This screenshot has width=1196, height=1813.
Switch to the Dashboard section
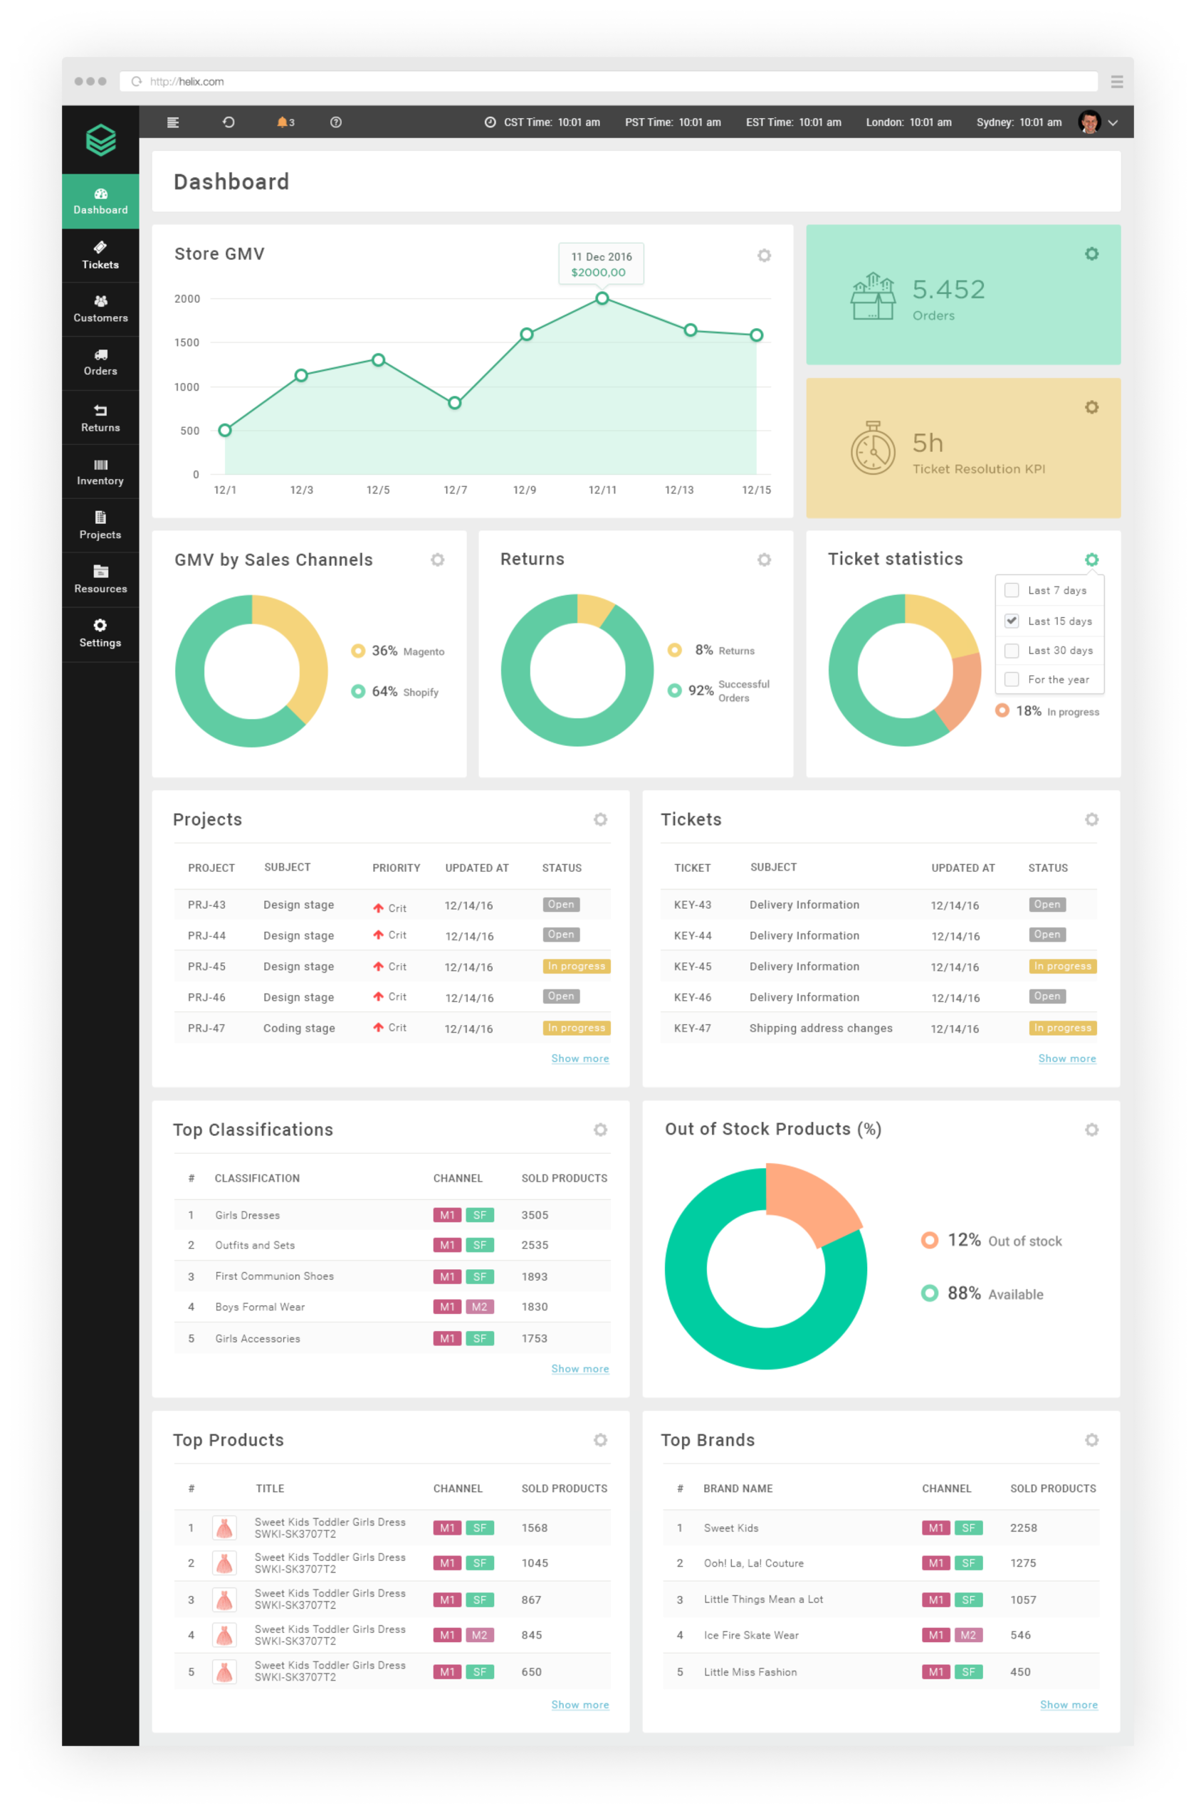click(x=100, y=201)
